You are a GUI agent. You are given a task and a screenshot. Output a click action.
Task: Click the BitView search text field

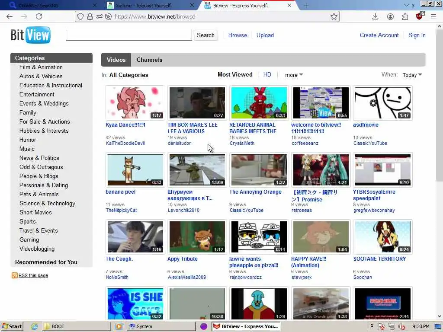(129, 35)
